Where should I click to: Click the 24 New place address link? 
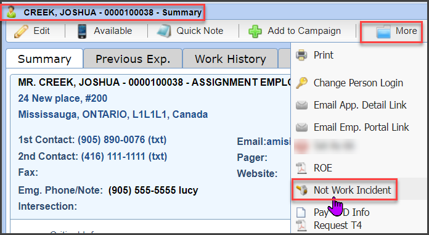coord(63,98)
